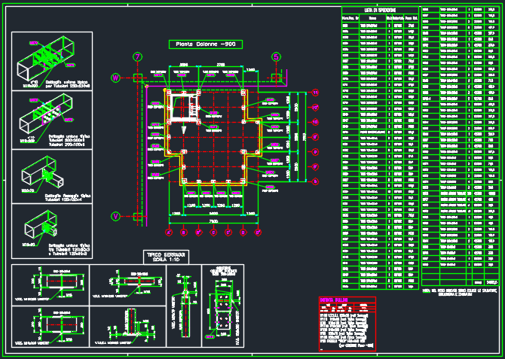The height and width of the screenshot is (359, 505).
Task: Click the green grid bubble at top right of plan
Action: 276,56
